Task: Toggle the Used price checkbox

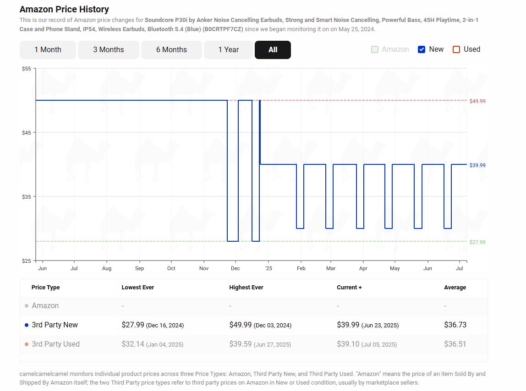Action: pyautogui.click(x=456, y=49)
